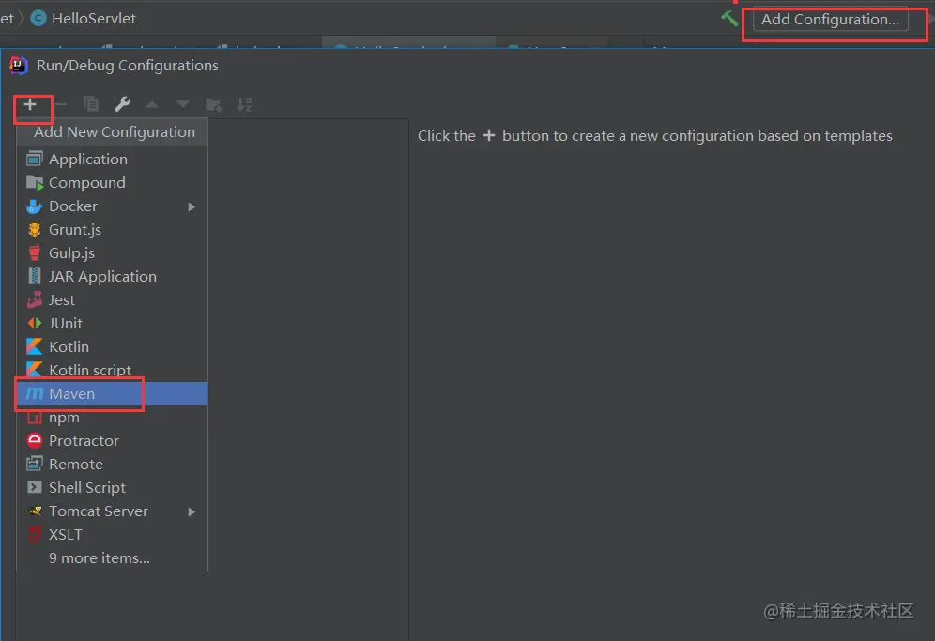935x641 pixels.
Task: Click the Add Configuration... button
Action: pyautogui.click(x=830, y=20)
